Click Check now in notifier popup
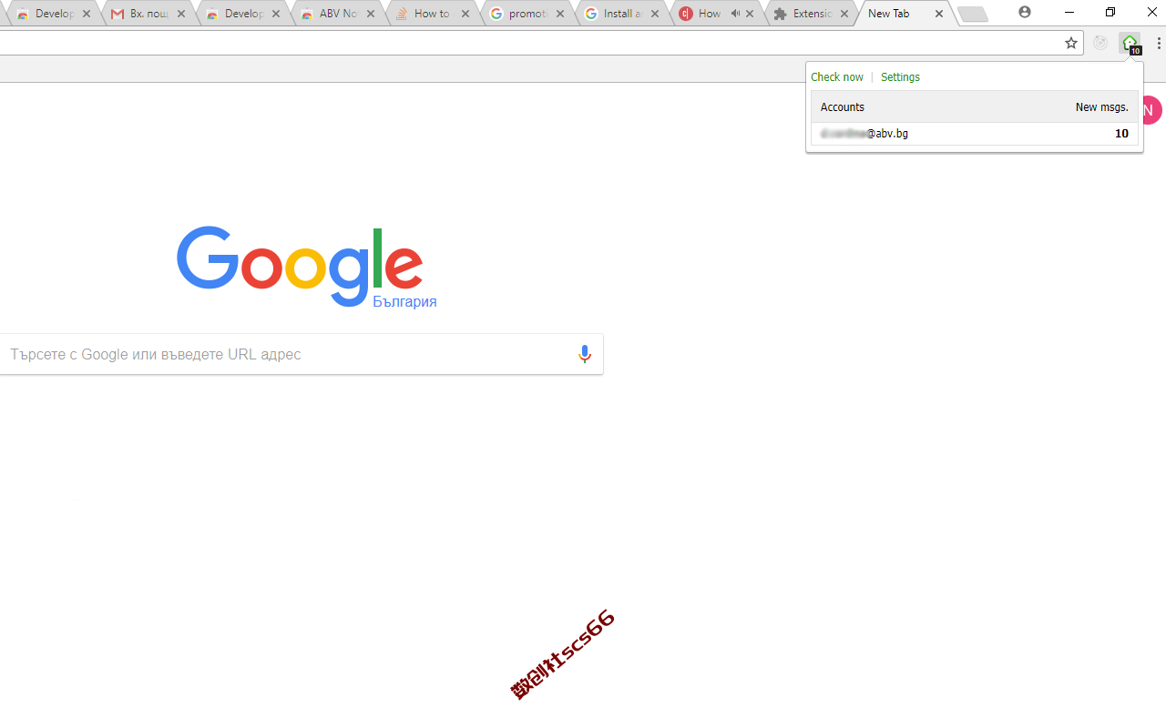This screenshot has height=728, width=1166. click(837, 77)
